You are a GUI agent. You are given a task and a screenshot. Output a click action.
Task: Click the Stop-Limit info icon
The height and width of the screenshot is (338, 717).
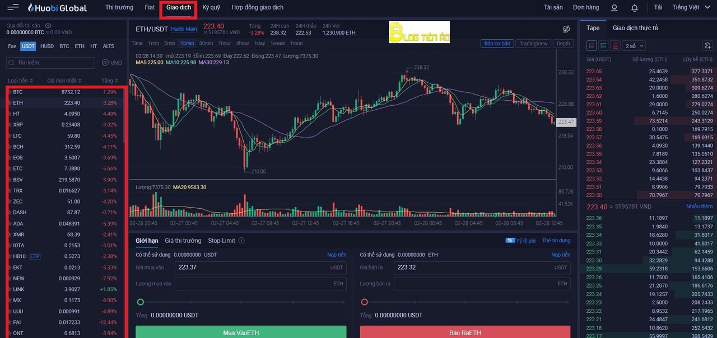point(241,241)
